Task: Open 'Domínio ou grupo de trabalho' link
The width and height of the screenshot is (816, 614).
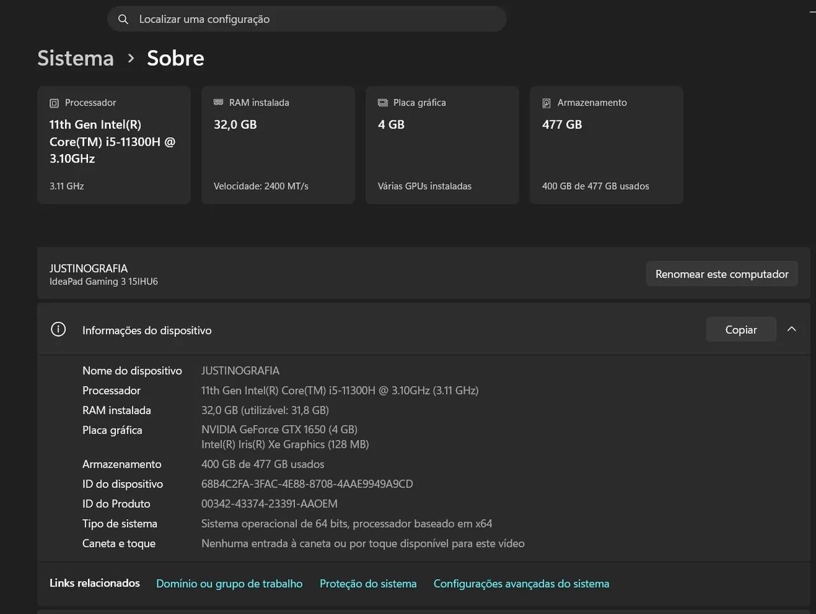Action: tap(229, 583)
